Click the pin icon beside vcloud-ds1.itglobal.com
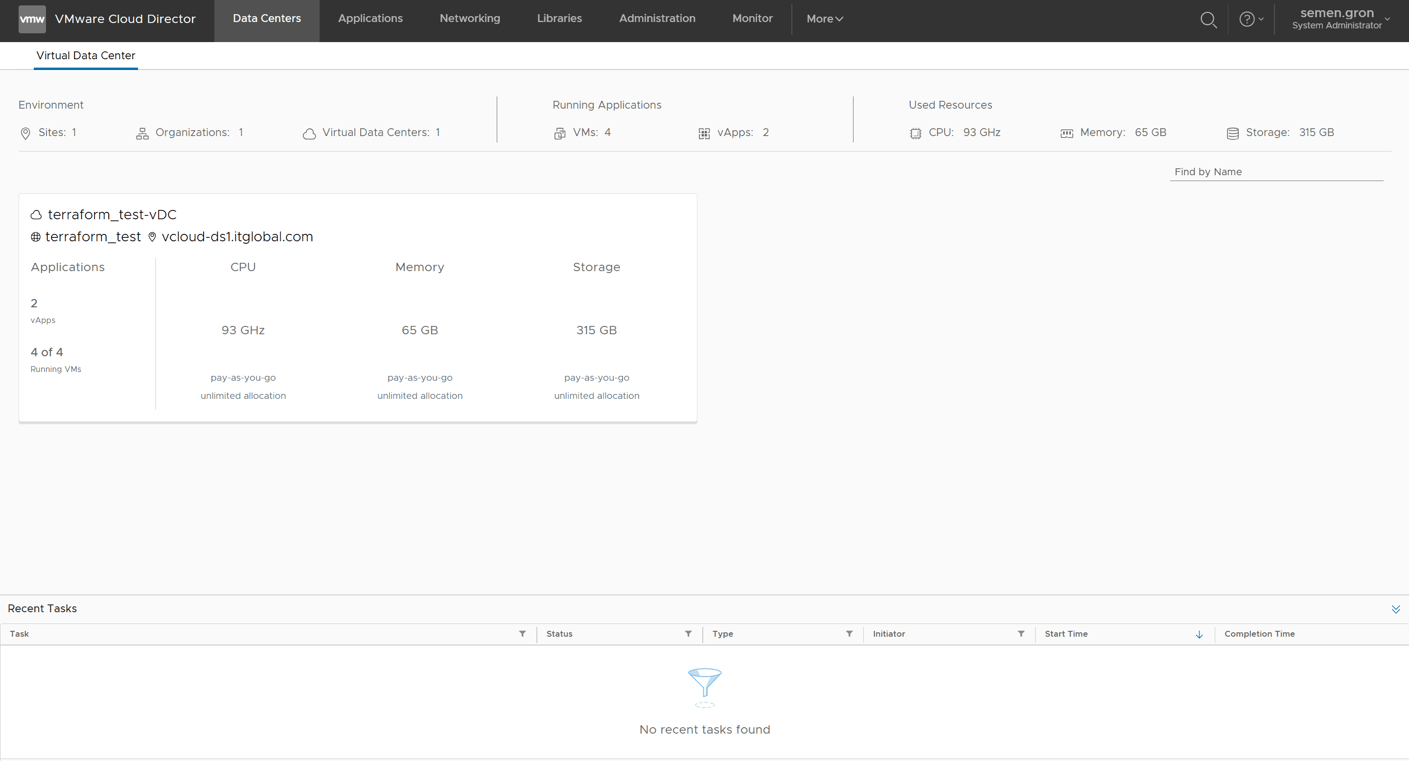The image size is (1409, 761). coord(152,237)
